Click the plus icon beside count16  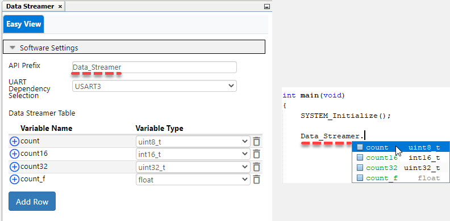pyautogui.click(x=14, y=154)
